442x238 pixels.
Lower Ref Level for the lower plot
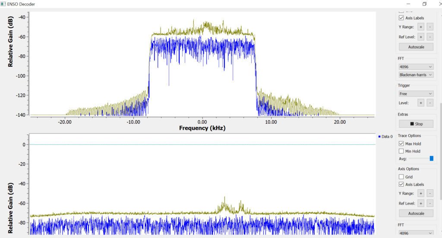pyautogui.click(x=429, y=203)
